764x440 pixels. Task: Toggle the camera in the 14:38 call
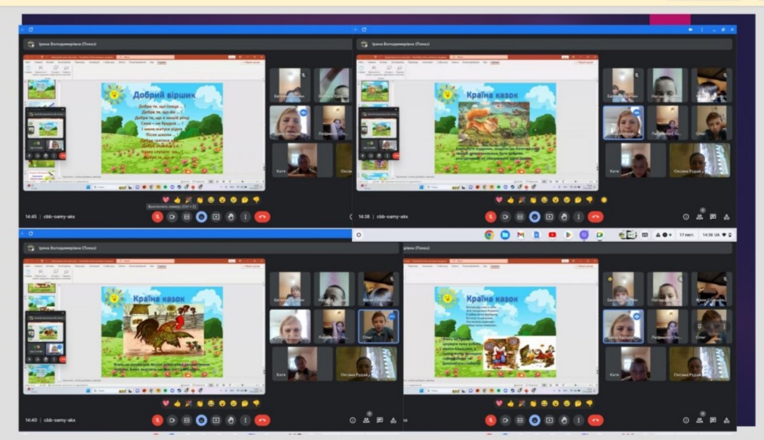click(505, 217)
